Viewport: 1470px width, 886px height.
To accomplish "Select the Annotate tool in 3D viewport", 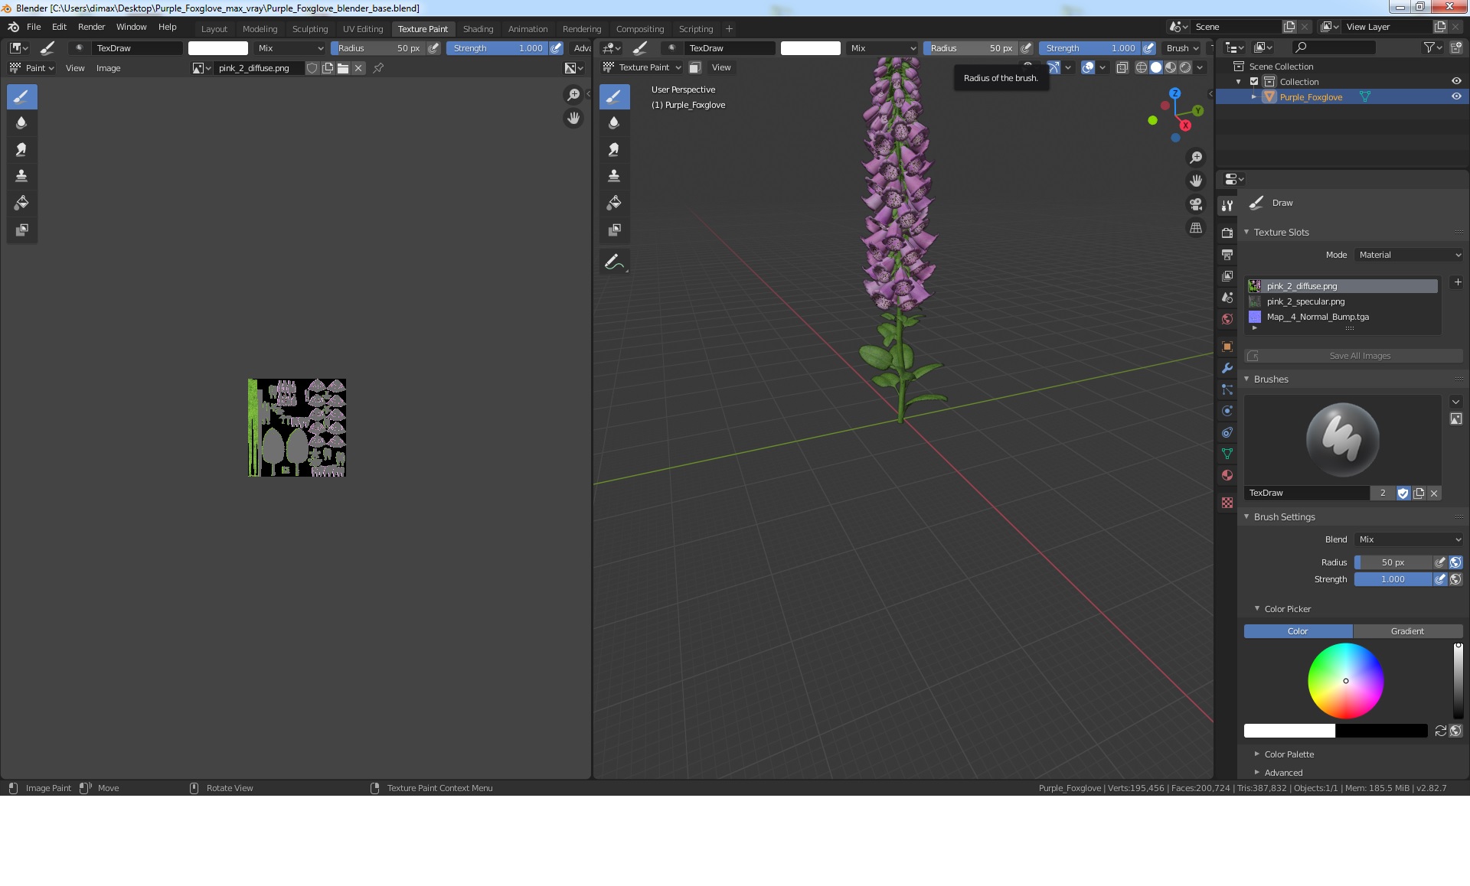I will [613, 262].
